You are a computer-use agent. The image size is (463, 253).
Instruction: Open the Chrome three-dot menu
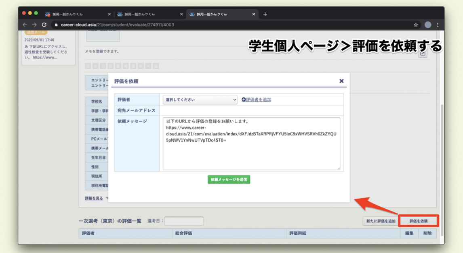coord(438,25)
